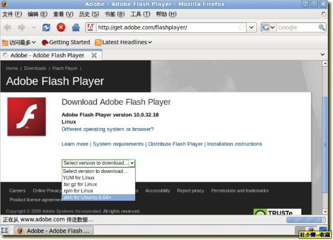Collapse the Select version to download combo box
333x240 pixels.
point(132,163)
